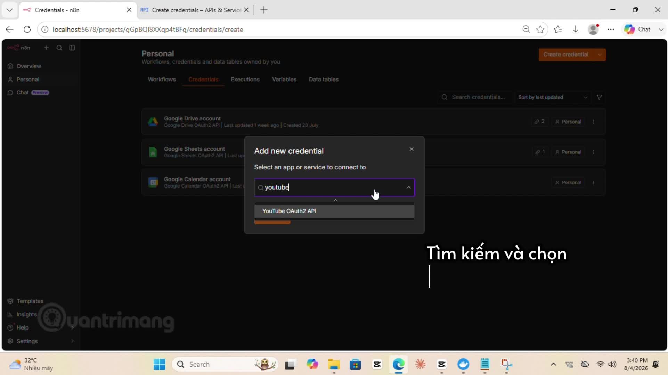Open the browser downloads icon
Viewport: 668px width, 375px height.
576,30
